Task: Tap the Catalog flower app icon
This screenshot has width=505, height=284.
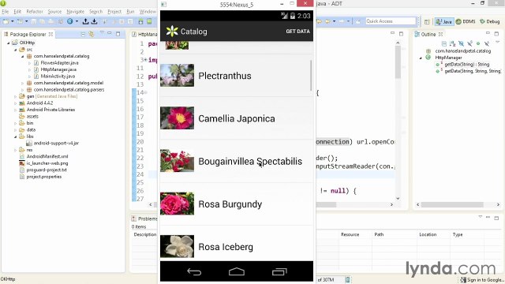Action: 172,32
